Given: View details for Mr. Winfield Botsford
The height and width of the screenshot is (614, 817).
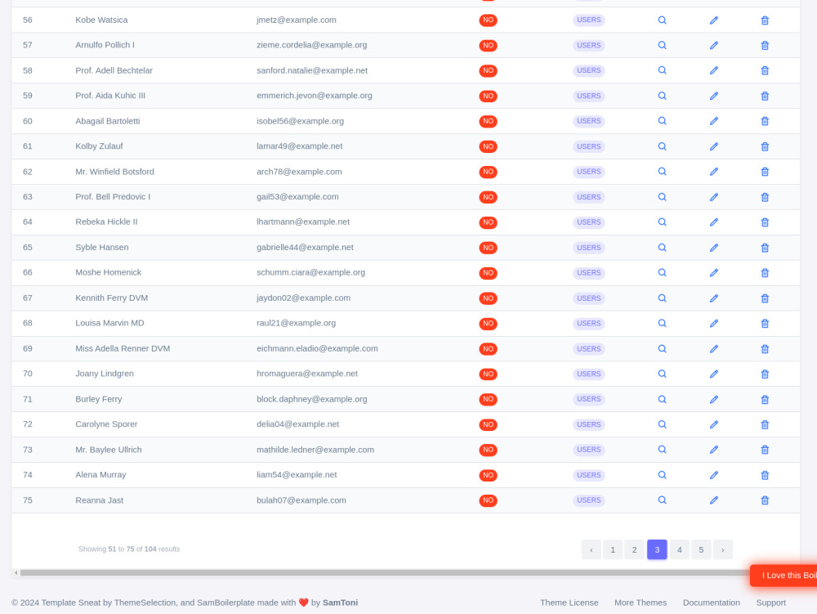Looking at the screenshot, I should [x=662, y=172].
